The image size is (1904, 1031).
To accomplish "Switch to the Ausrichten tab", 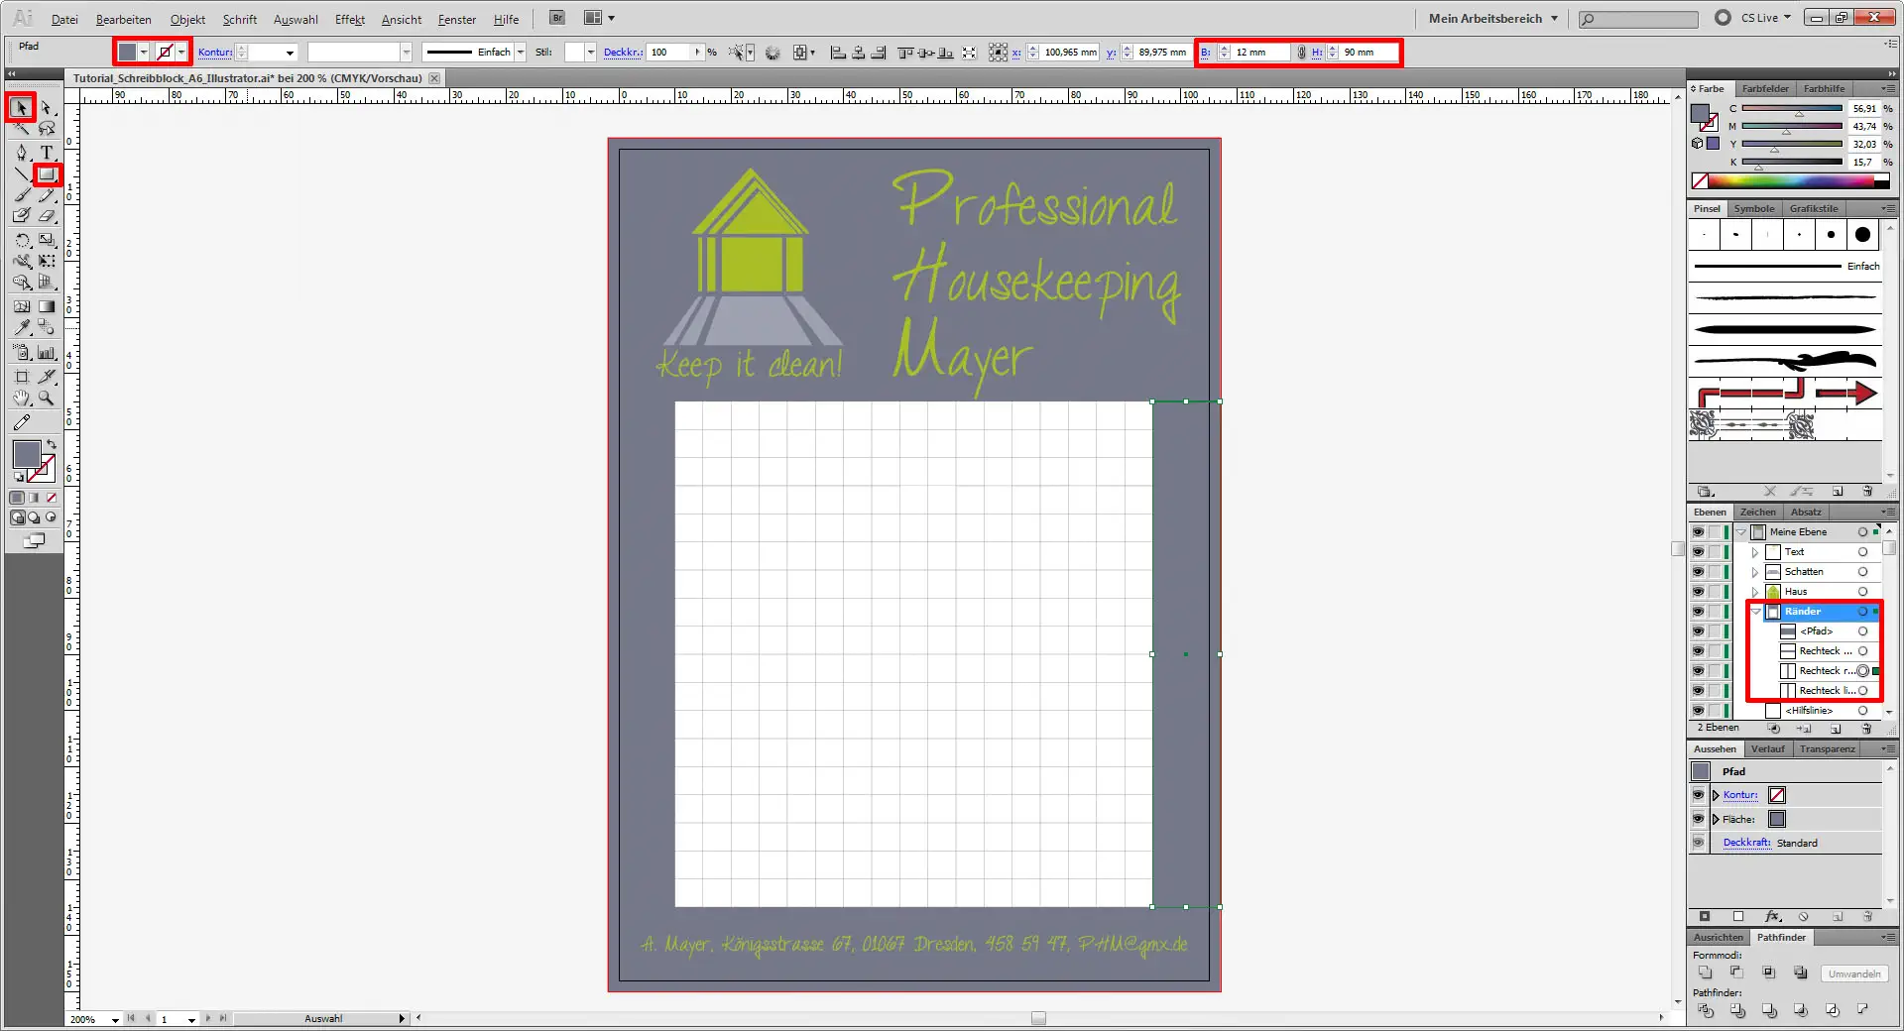I will tap(1718, 937).
